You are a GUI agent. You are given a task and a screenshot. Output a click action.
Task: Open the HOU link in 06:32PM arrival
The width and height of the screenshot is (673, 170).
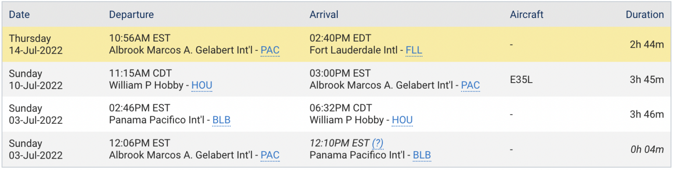402,120
